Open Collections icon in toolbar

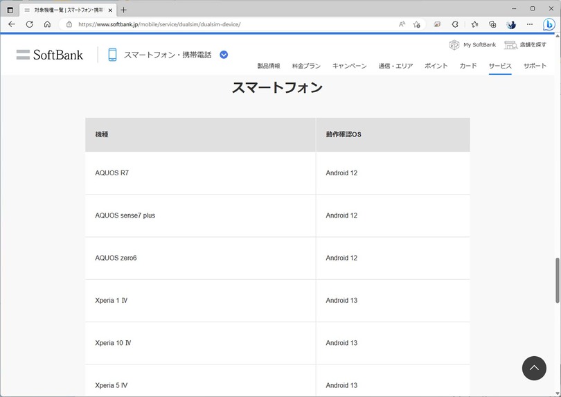coord(492,24)
